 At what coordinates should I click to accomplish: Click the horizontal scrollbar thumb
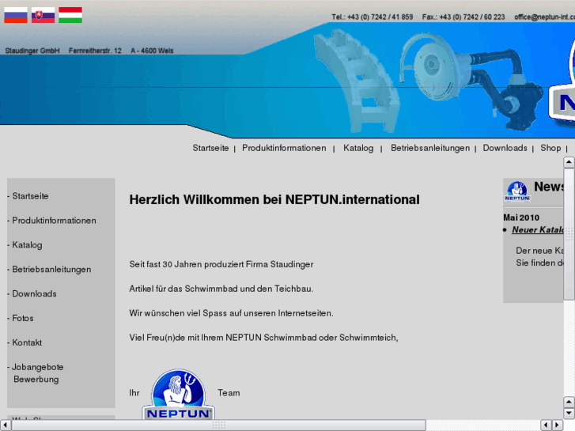click(219, 425)
